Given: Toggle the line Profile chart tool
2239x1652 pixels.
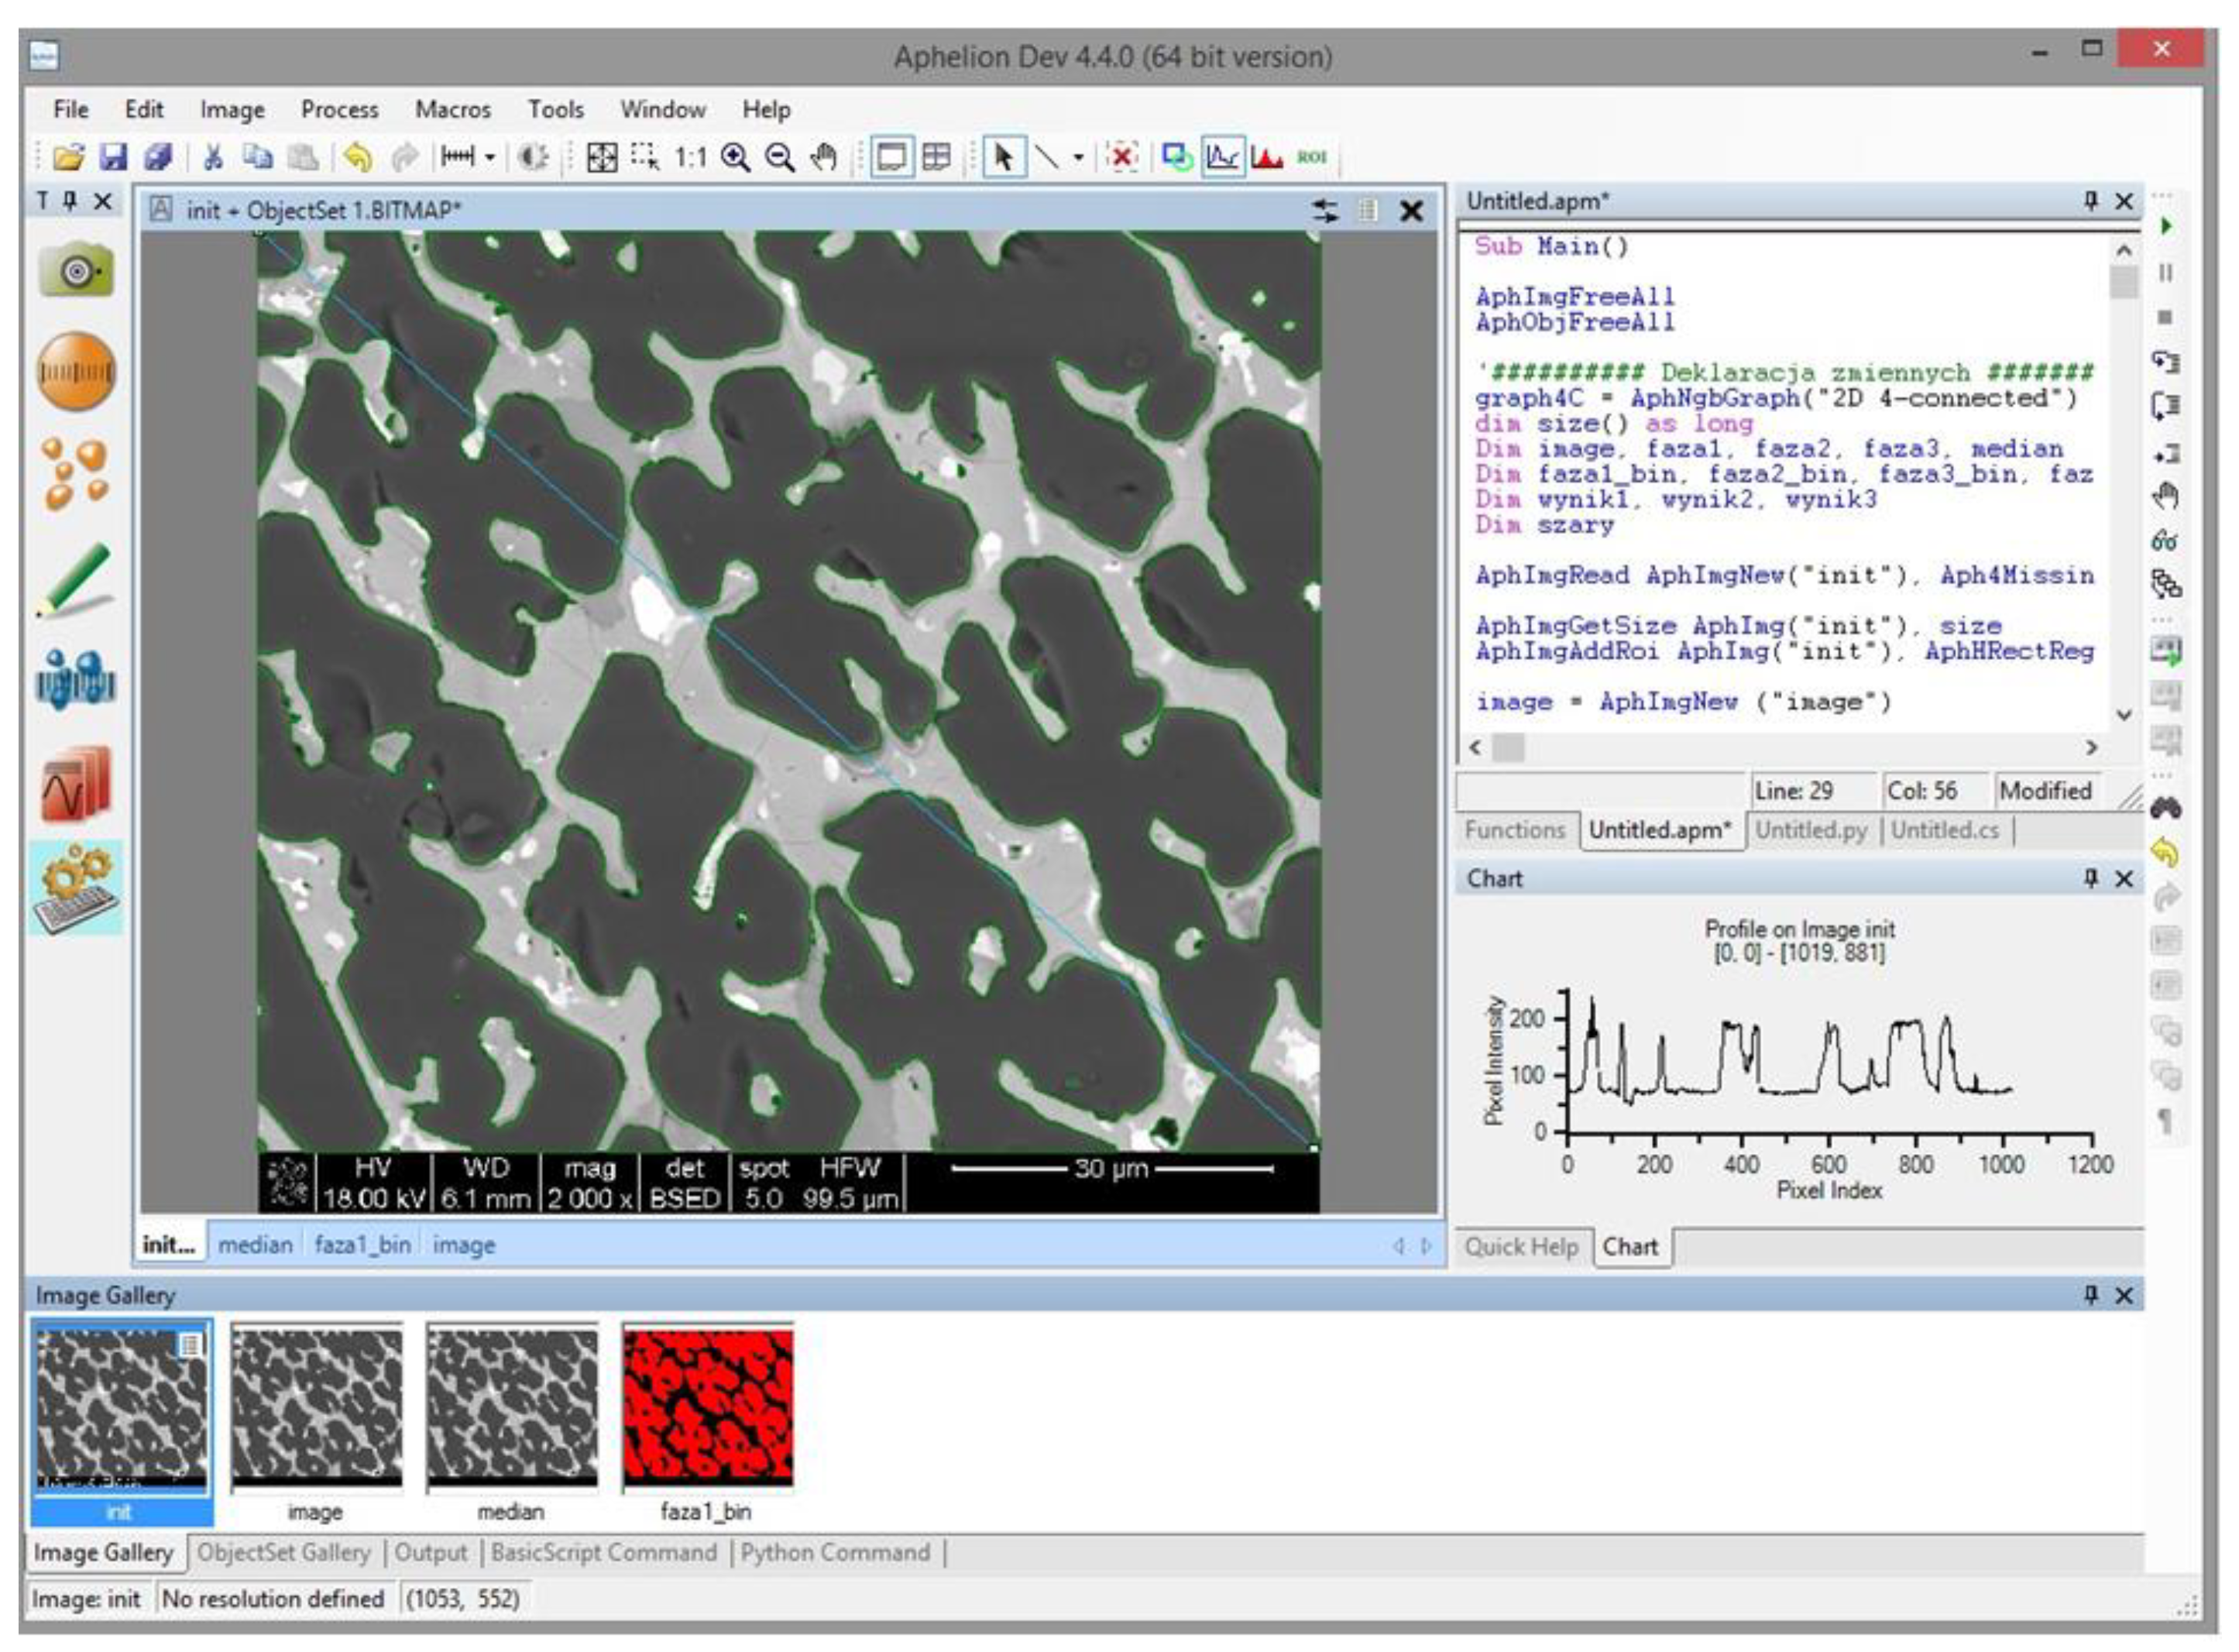Looking at the screenshot, I should coord(1222,157).
